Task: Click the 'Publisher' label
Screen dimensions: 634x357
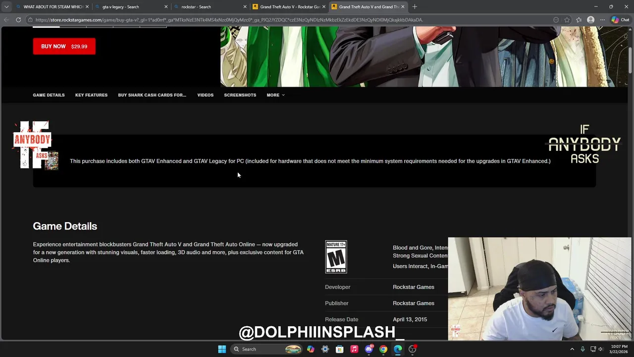Action: (336, 303)
